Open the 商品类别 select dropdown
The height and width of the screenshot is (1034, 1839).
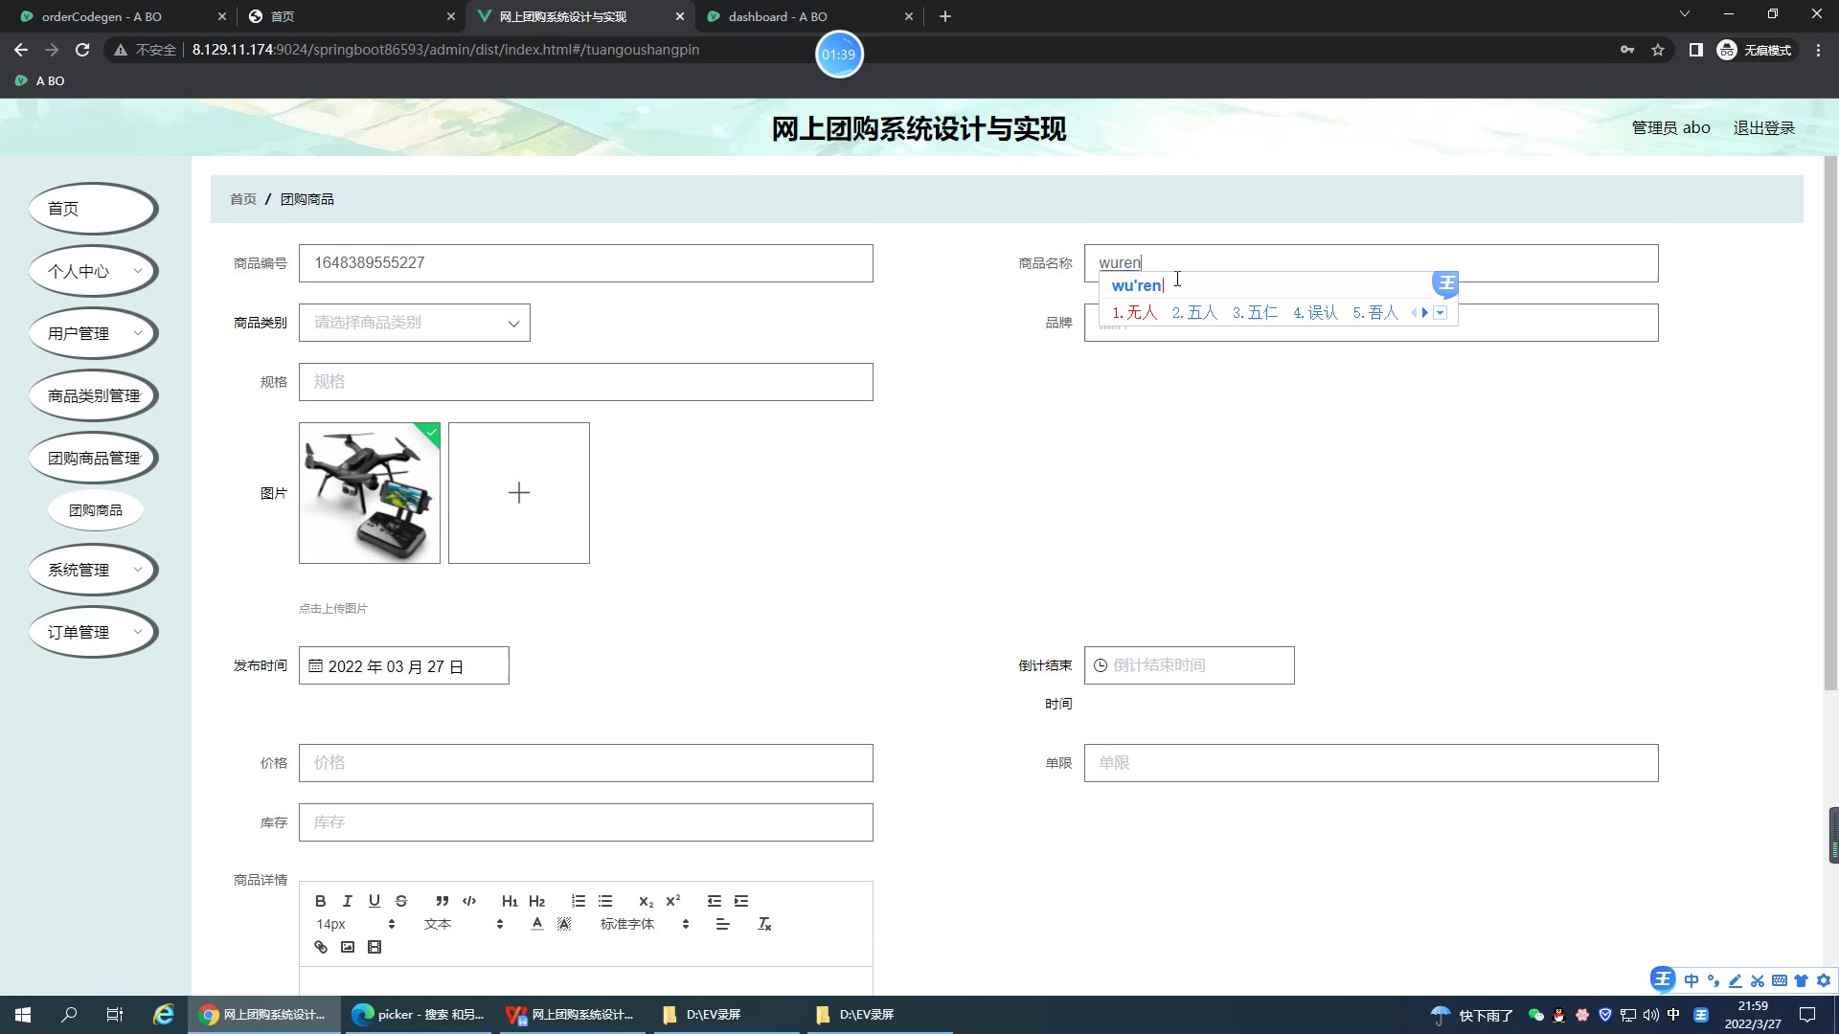click(414, 323)
